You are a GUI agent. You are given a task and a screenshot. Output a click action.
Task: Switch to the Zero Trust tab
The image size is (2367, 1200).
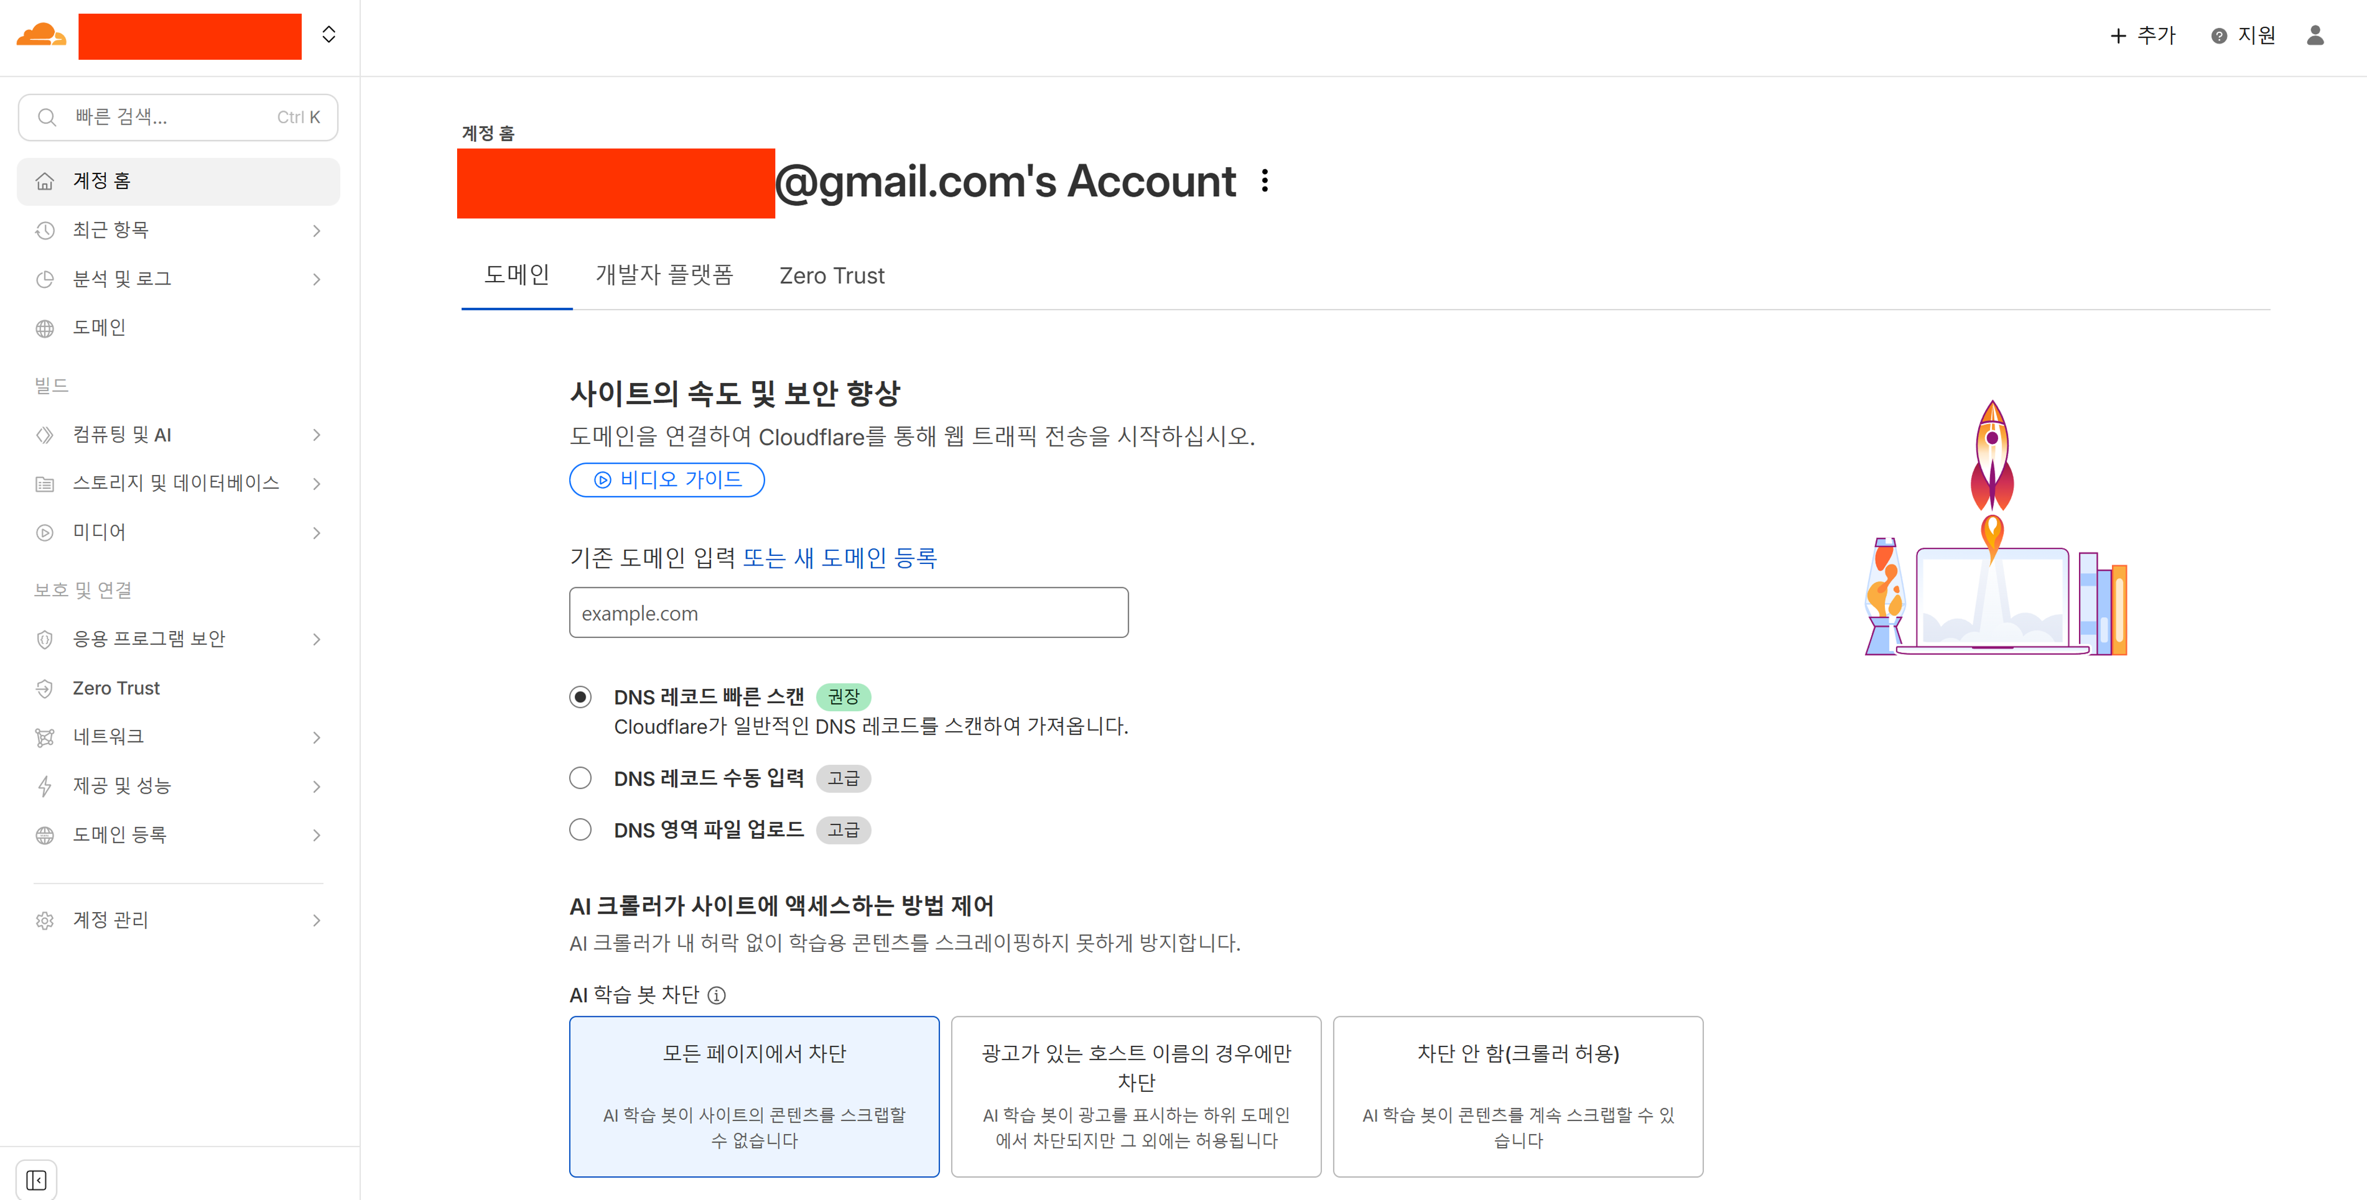coord(832,275)
